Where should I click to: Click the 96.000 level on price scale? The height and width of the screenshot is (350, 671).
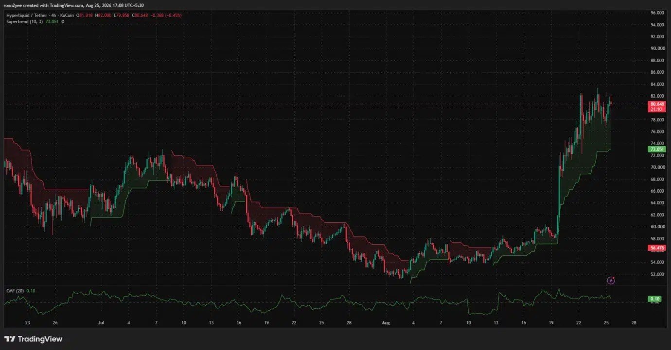[x=657, y=13]
